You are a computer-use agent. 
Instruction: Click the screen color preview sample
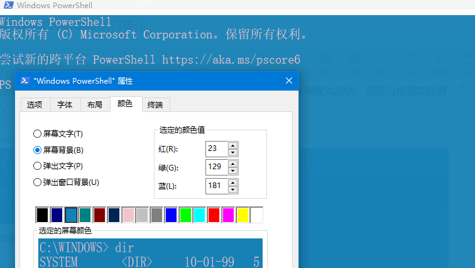pos(150,253)
